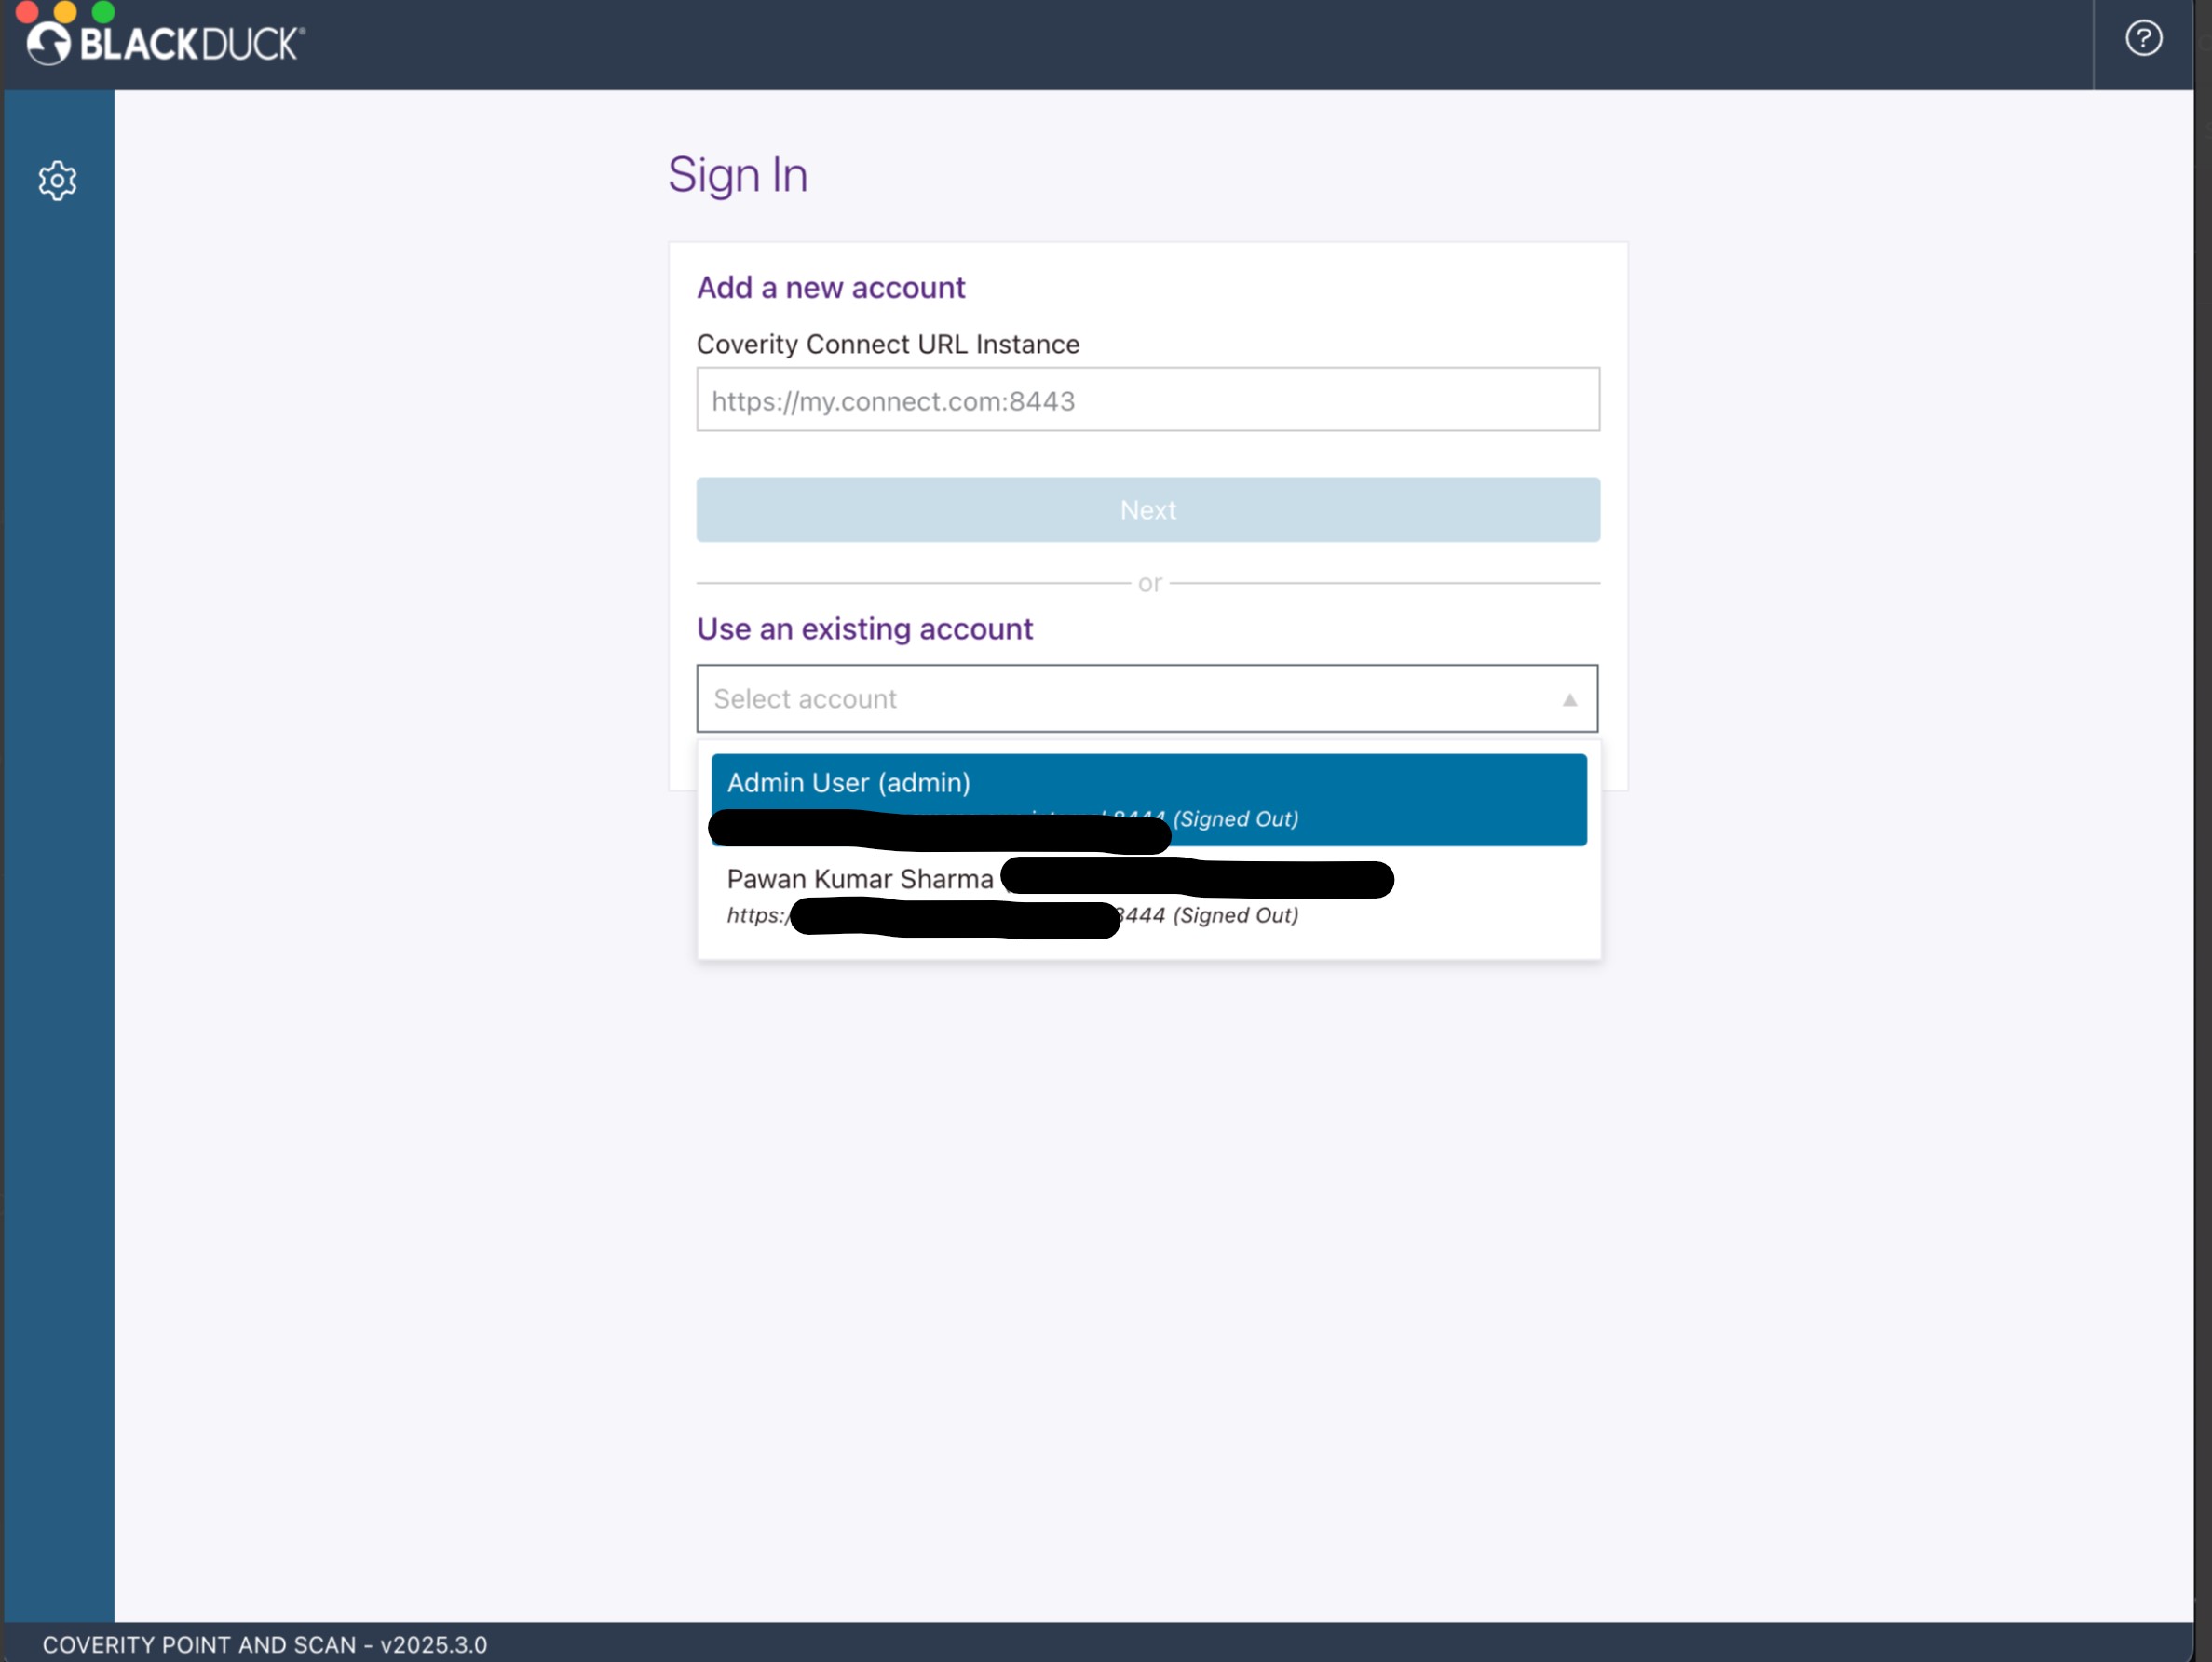Click the 'Add a new account' heading
The height and width of the screenshot is (1662, 2212).
click(831, 288)
